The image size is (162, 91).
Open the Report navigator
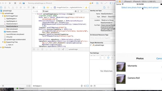(29, 7)
